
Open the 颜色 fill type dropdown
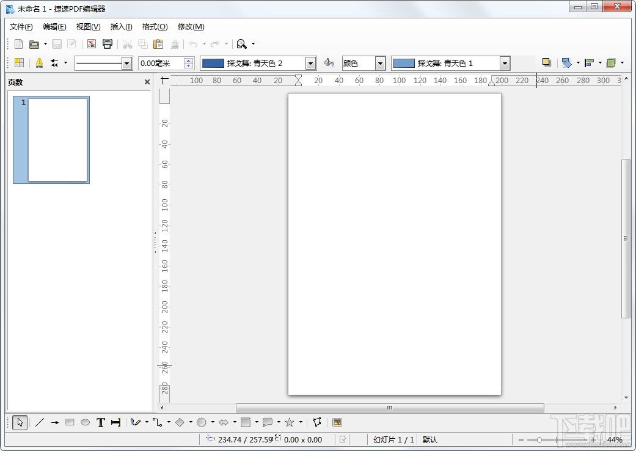(380, 64)
